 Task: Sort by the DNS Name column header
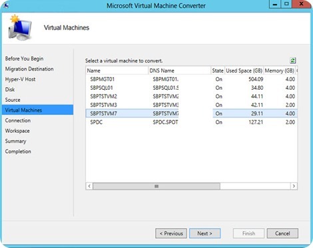(179, 70)
